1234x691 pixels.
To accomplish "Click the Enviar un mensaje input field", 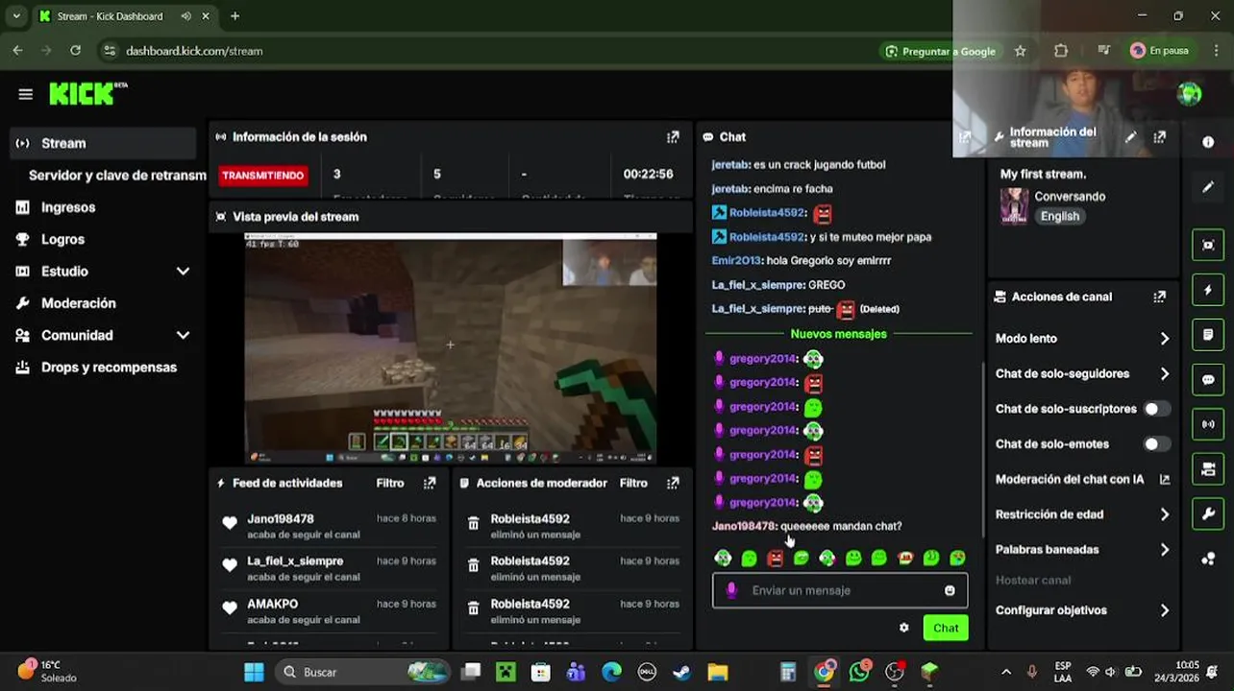I will [x=840, y=590].
